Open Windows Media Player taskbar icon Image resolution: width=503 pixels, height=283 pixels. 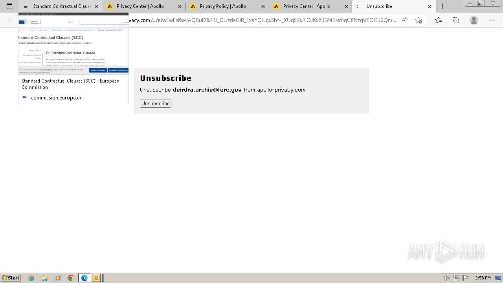pos(58,278)
